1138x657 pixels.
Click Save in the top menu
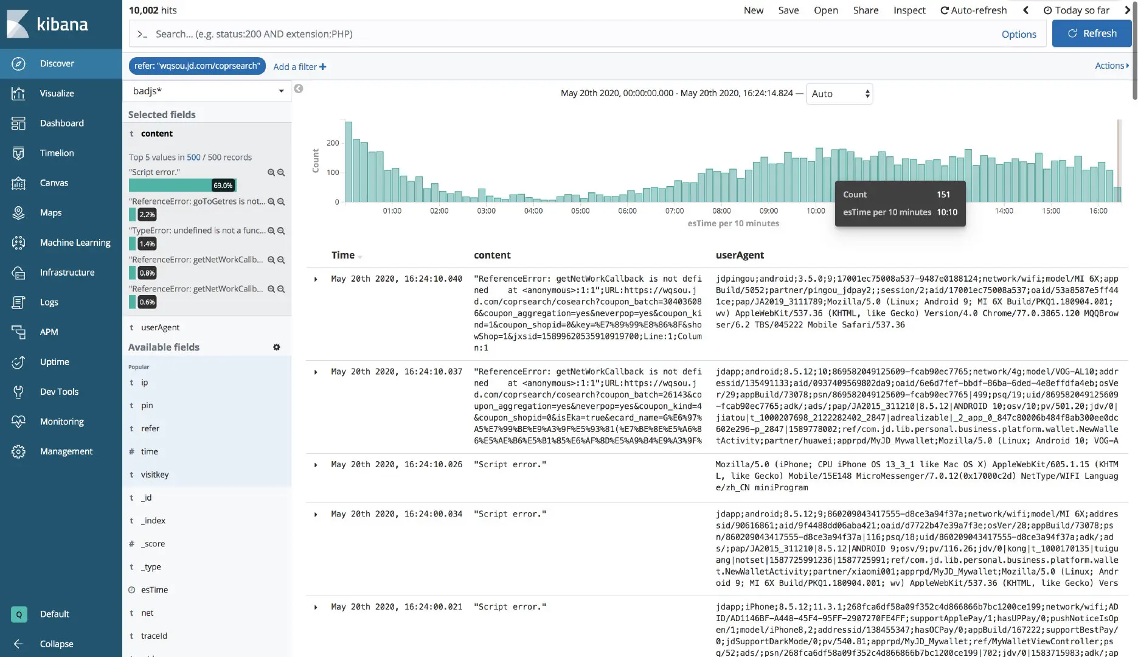pos(788,10)
